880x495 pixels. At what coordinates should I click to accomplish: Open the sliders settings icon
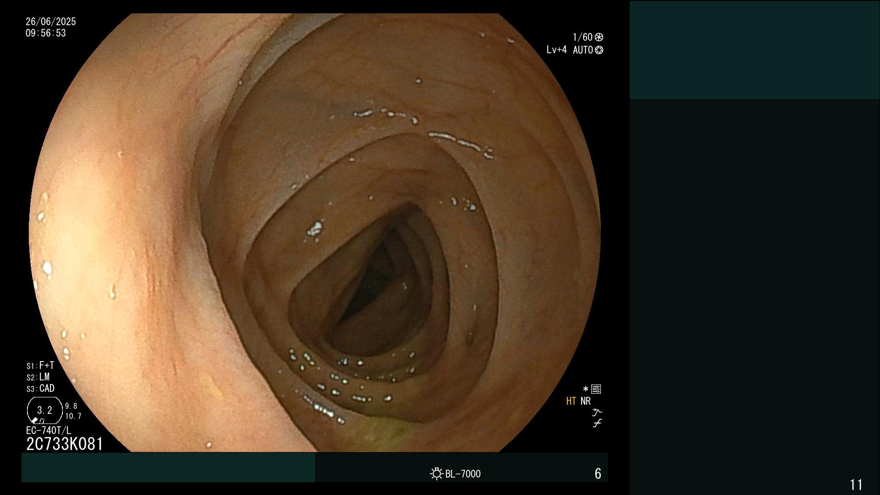point(596,389)
